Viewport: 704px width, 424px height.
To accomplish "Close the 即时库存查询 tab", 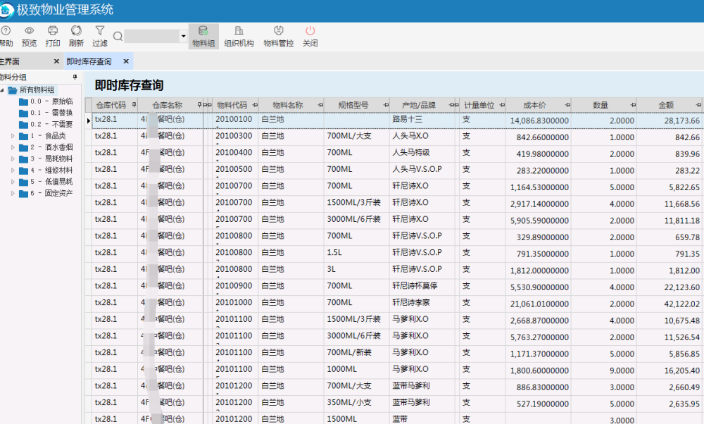I will coord(126,61).
